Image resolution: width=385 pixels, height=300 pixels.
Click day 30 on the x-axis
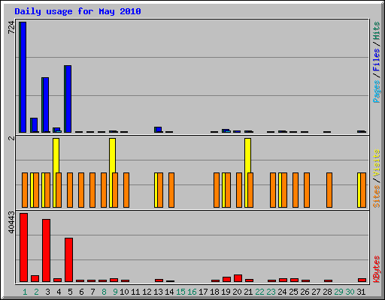click(x=350, y=292)
